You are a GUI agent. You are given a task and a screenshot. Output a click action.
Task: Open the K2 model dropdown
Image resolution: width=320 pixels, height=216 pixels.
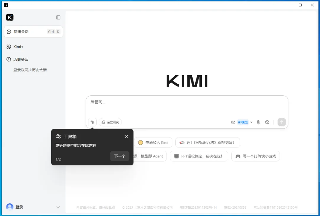[242, 122]
